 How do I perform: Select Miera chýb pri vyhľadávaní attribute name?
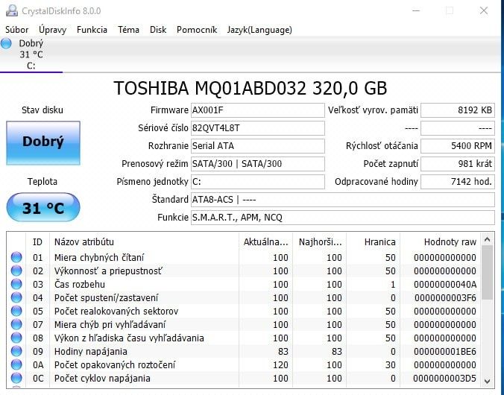click(110, 325)
